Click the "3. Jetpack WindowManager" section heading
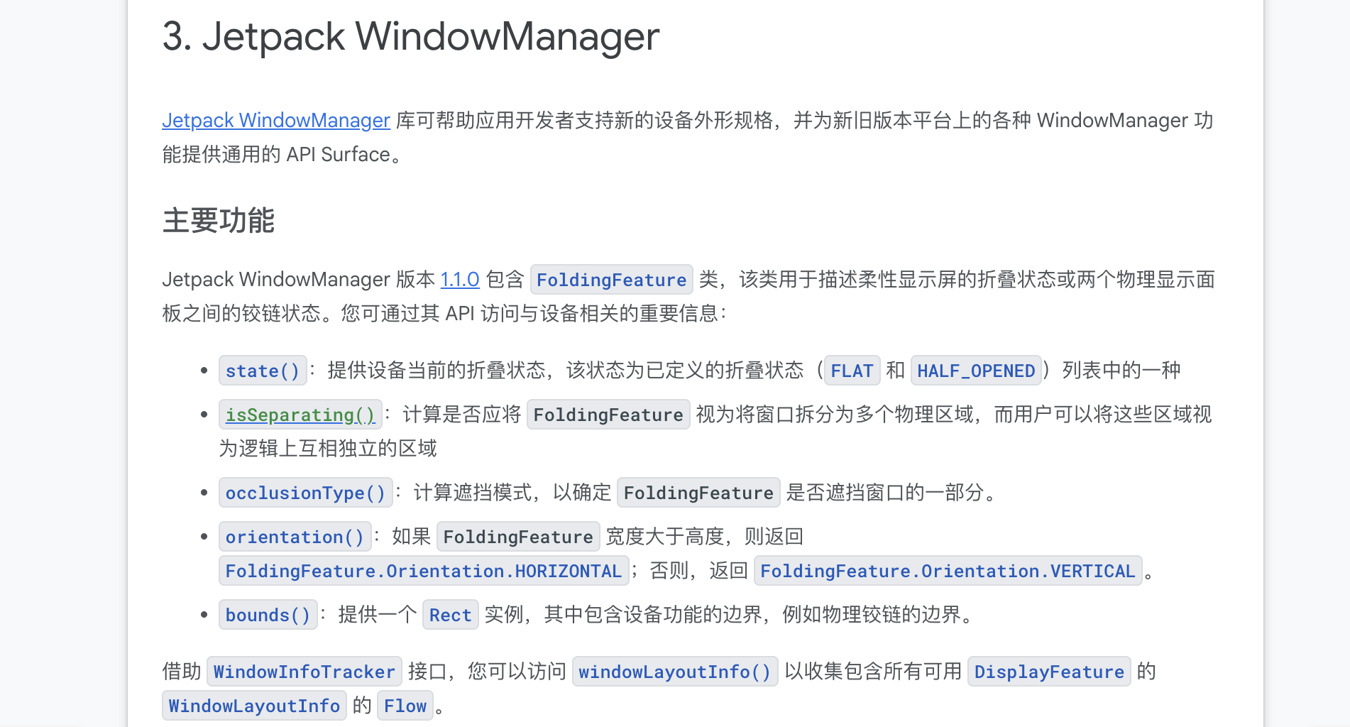 click(410, 37)
